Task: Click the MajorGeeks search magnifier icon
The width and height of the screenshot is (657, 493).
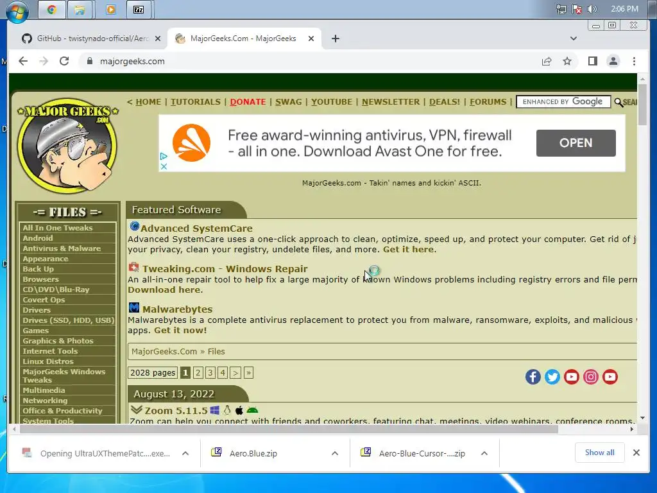Action: 619,102
